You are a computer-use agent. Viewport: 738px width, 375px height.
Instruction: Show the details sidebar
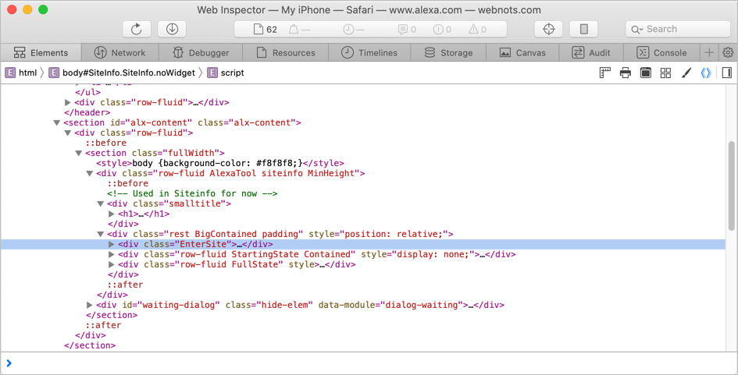coord(727,73)
